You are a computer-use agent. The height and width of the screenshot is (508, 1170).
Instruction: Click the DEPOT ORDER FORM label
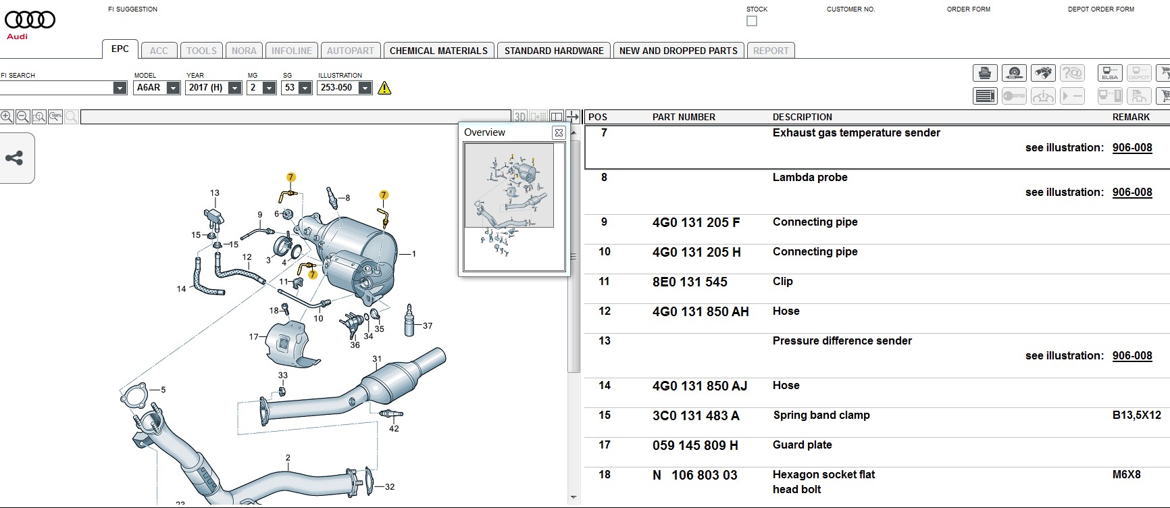tap(1100, 9)
